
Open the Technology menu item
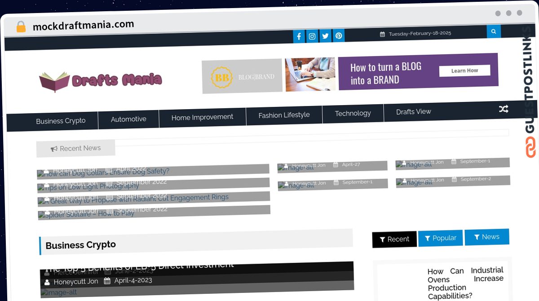pos(353,113)
